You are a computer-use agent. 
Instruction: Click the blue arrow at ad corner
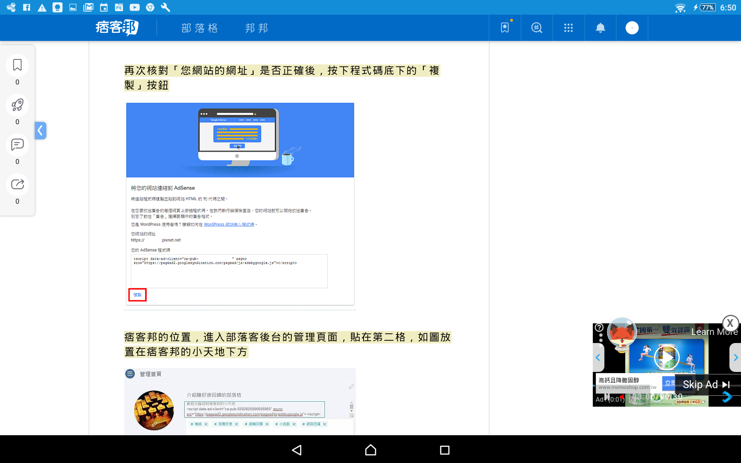tap(727, 397)
